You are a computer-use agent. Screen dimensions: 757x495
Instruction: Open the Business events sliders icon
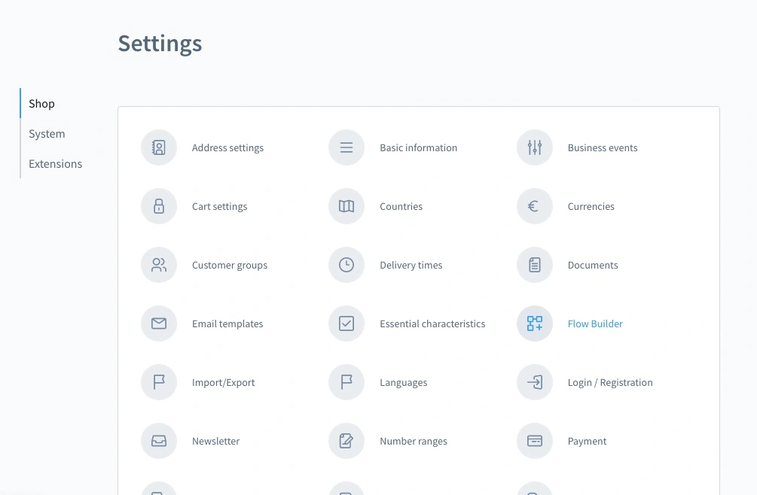pos(535,148)
